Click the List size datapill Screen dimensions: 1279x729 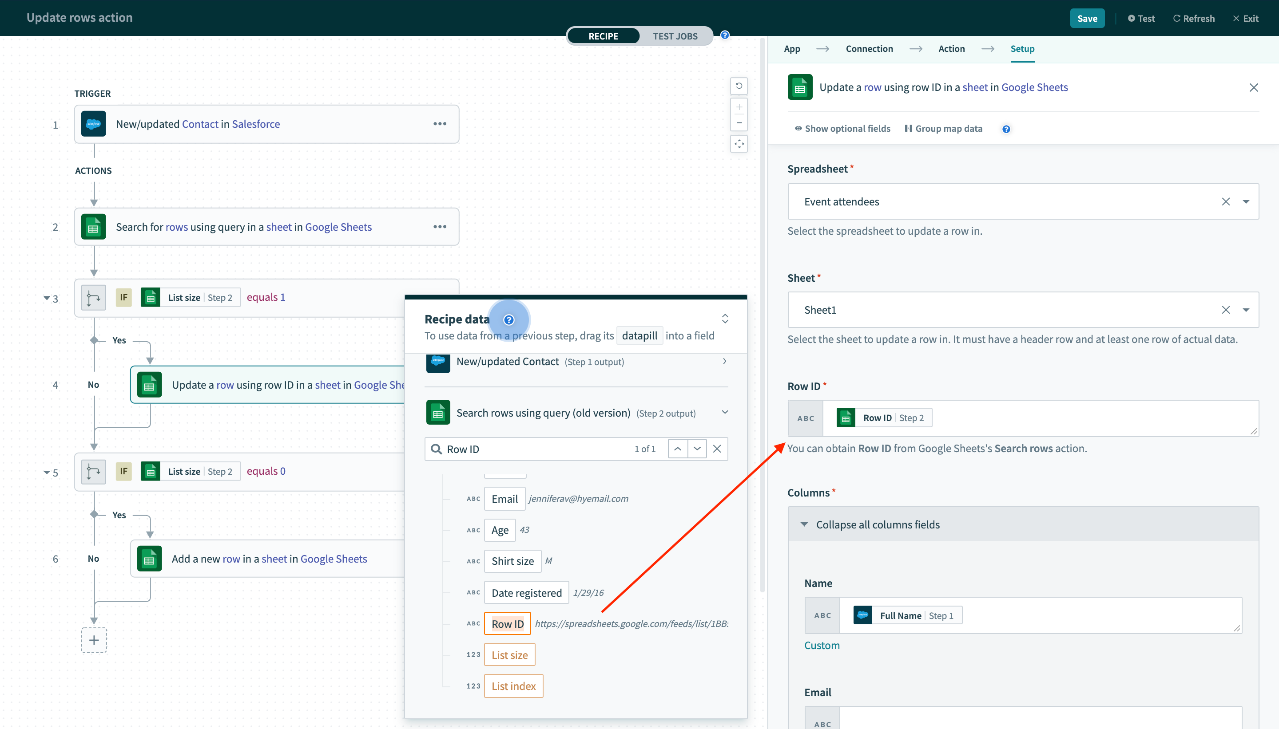click(509, 655)
